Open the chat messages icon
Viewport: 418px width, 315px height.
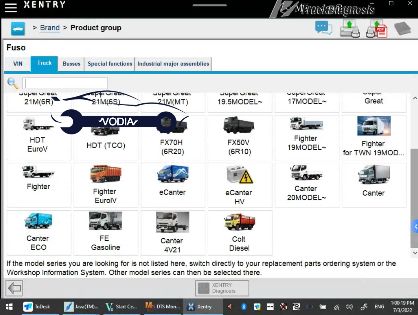[x=324, y=28]
